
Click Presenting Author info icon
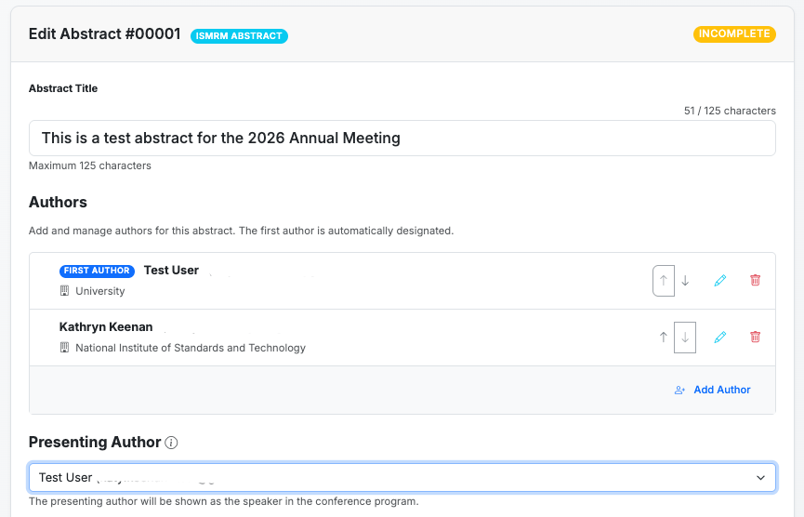[x=171, y=443]
